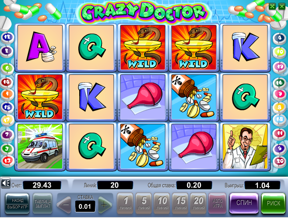288x218 pixels.
Task: Choose the 20 линий lines option
Action: pos(198,204)
